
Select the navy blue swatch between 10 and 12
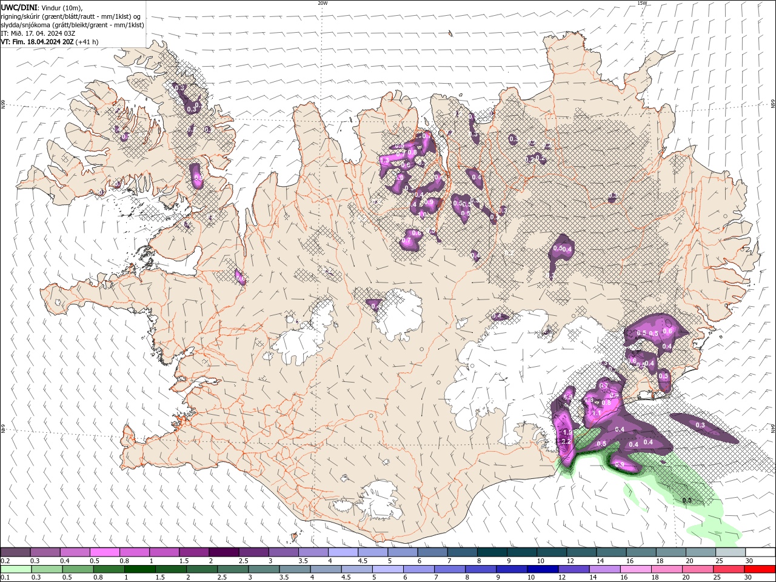pyautogui.click(x=542, y=569)
